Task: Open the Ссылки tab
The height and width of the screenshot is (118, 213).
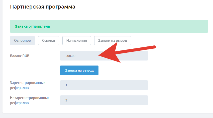Action: coord(49,41)
